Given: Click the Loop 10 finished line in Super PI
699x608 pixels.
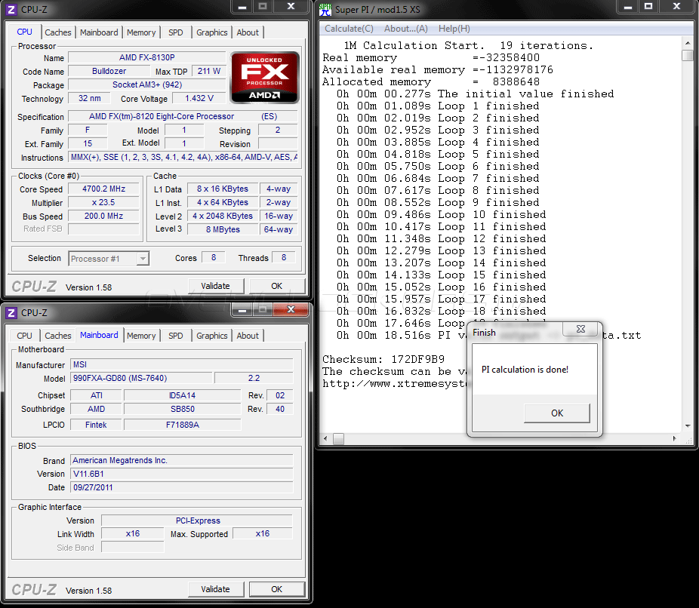Looking at the screenshot, I should coord(442,214).
